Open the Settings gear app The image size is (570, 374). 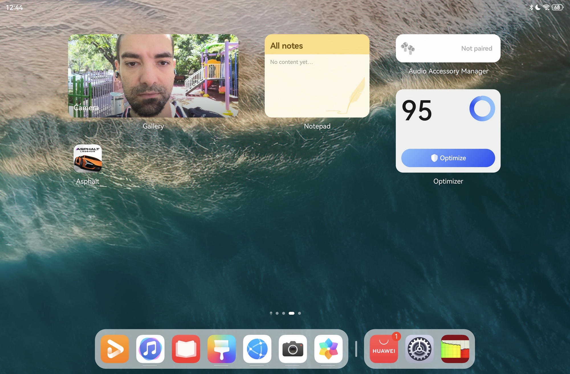(x=420, y=349)
